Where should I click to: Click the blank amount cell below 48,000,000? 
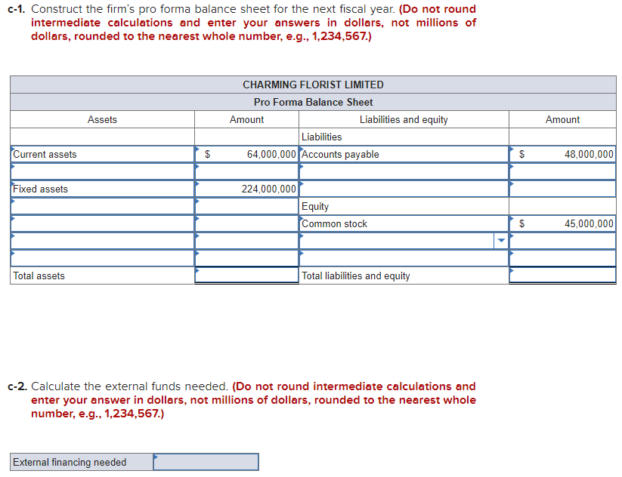click(x=562, y=171)
